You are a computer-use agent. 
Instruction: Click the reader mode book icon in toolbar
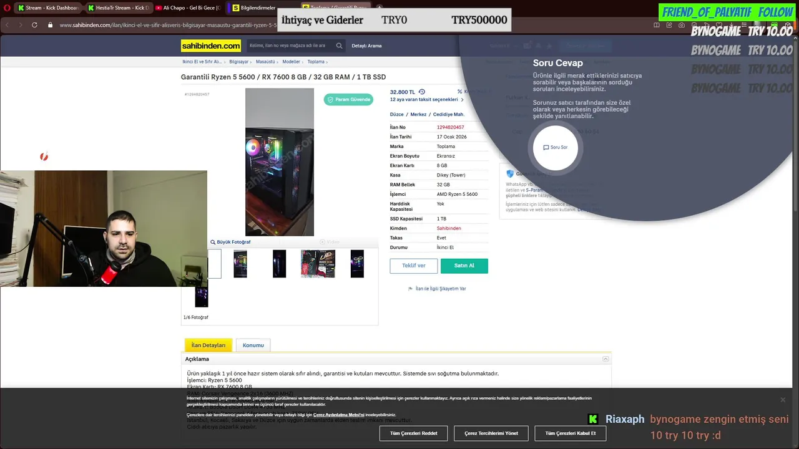click(x=657, y=25)
